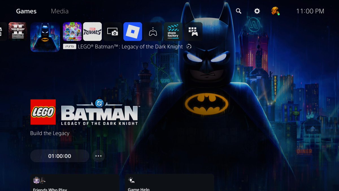The width and height of the screenshot is (339, 191).
Task: Open the search magnifier icon
Action: click(239, 11)
